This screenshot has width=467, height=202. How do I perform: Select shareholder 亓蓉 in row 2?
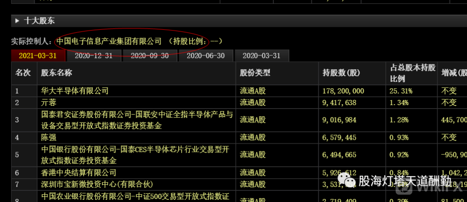coord(49,103)
